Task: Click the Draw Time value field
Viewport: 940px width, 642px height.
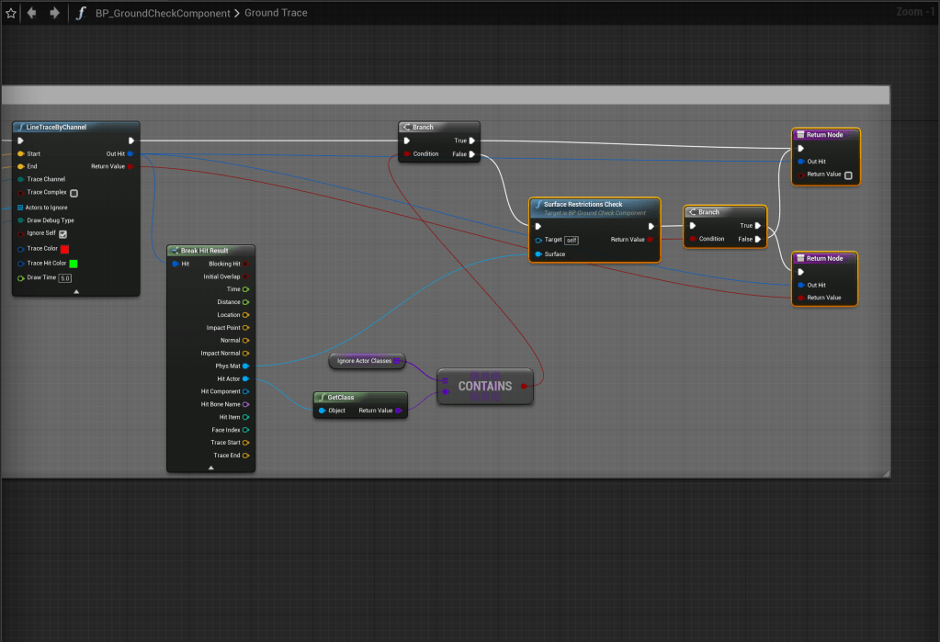Action: pyautogui.click(x=65, y=277)
